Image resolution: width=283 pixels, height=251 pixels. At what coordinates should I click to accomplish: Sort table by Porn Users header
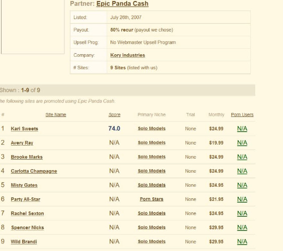coord(242,115)
